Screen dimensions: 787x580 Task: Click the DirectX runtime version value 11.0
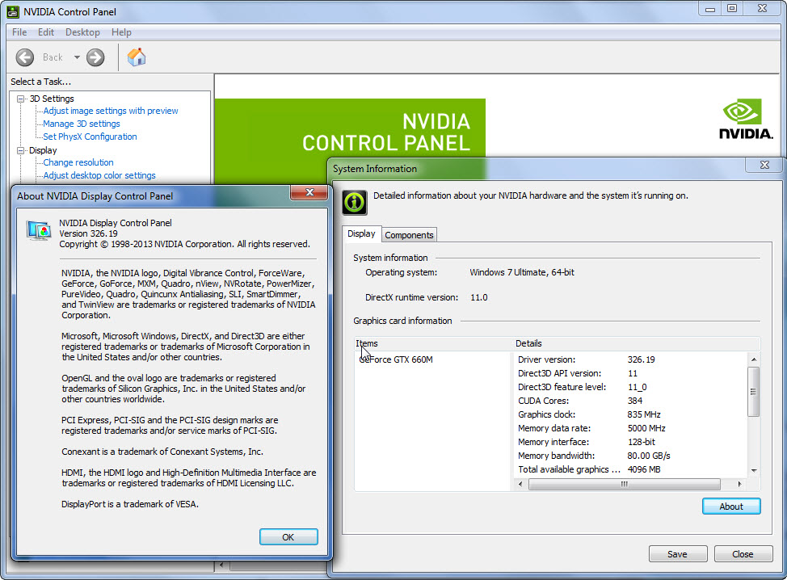[x=479, y=297]
